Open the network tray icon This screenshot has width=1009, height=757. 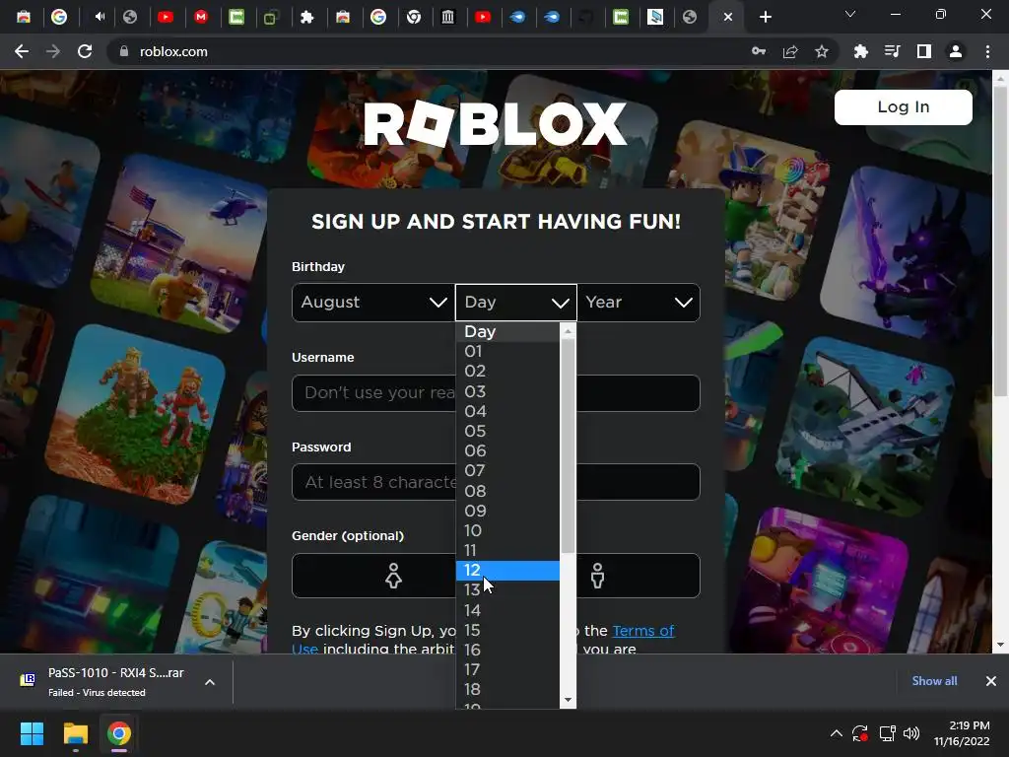pos(888,733)
